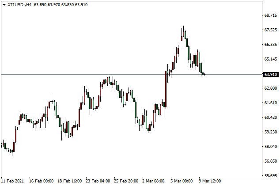Click the current price label 63.910
280x186 pixels.
(x=271, y=75)
